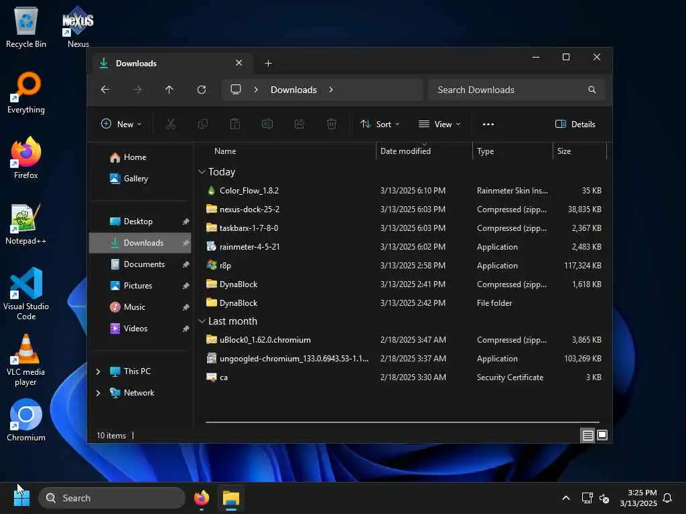
Task: Select the nexus-dock-25-2 zip file
Action: tap(403, 209)
